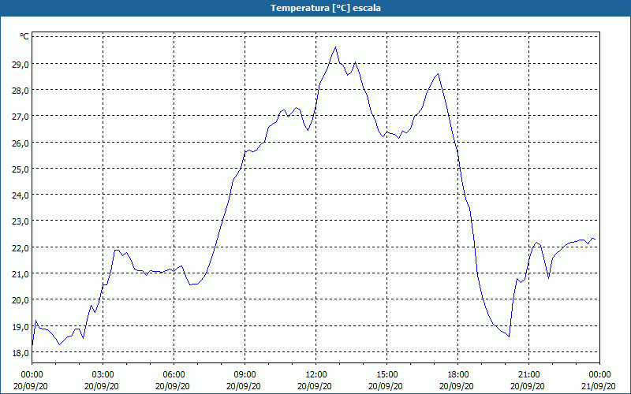Click the curve's highest peak near 13:00
Viewport: 631px width, 394px height.
pyautogui.click(x=336, y=47)
